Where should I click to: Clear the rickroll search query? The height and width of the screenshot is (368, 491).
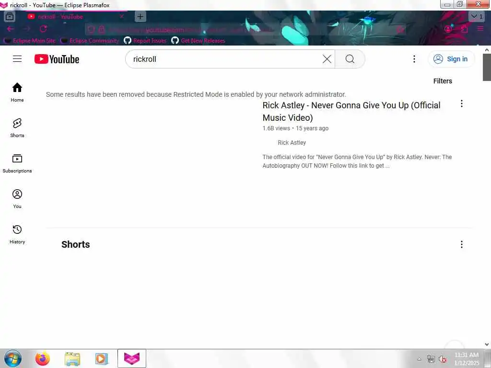coord(327,59)
